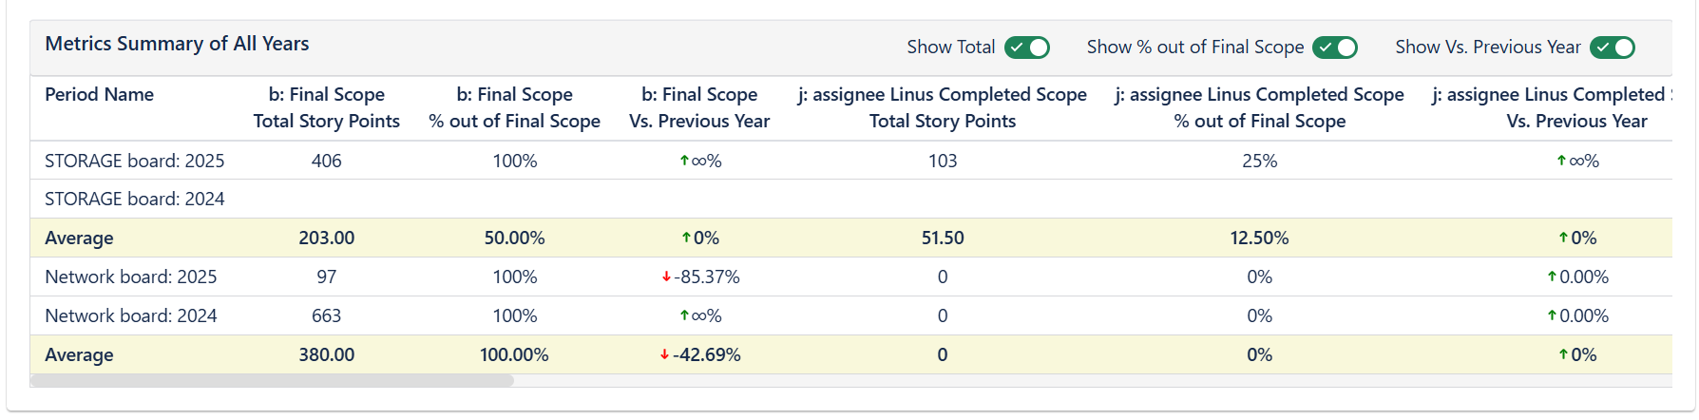Select b: Final Scope Total Story Points header
The width and height of the screenshot is (1699, 420).
click(x=326, y=108)
